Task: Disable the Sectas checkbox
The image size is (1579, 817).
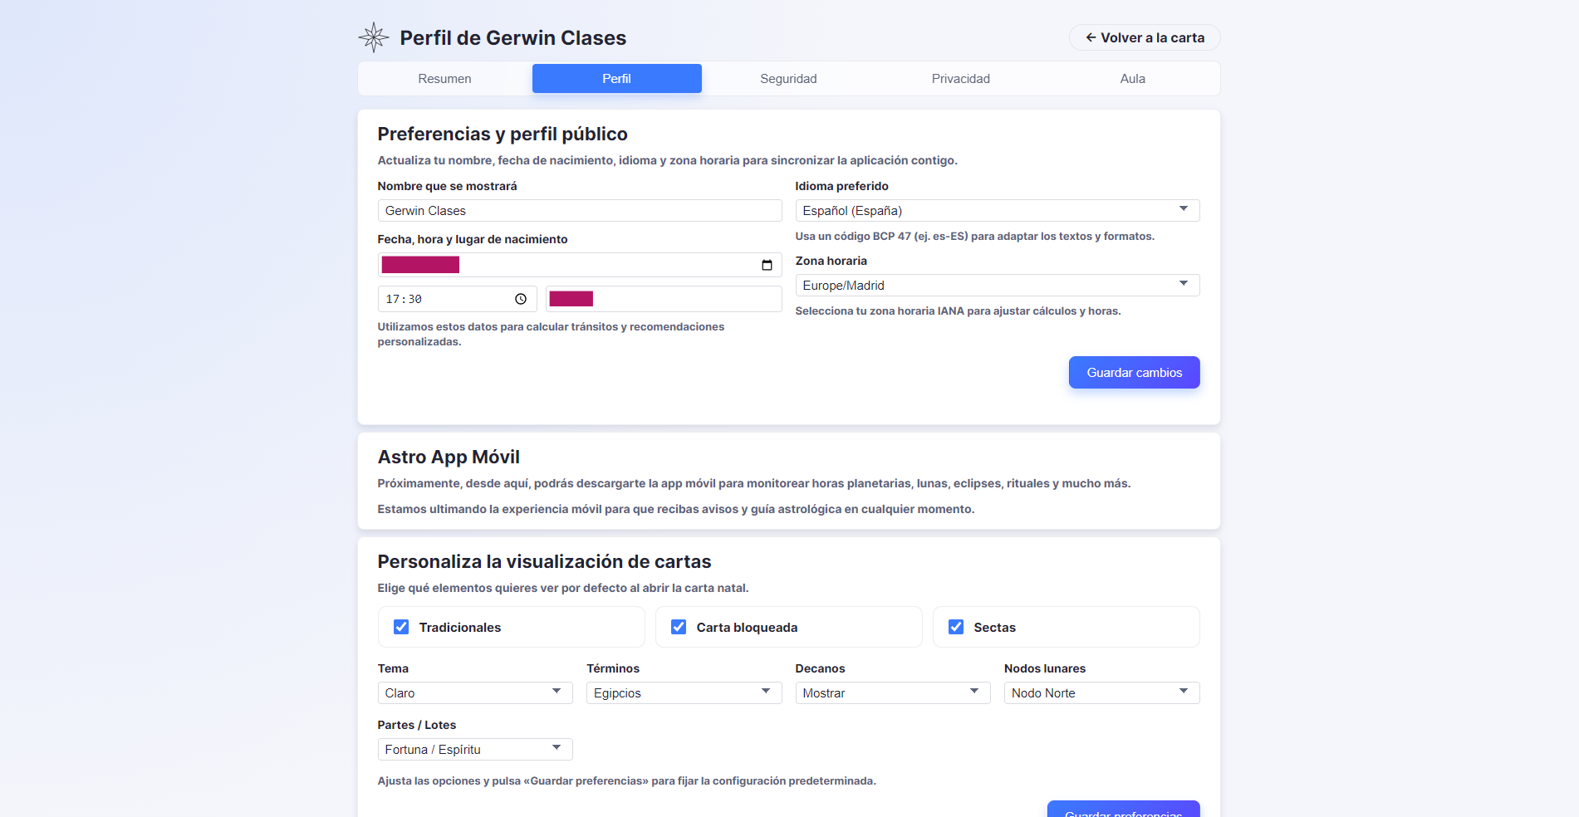Action: (x=956, y=627)
